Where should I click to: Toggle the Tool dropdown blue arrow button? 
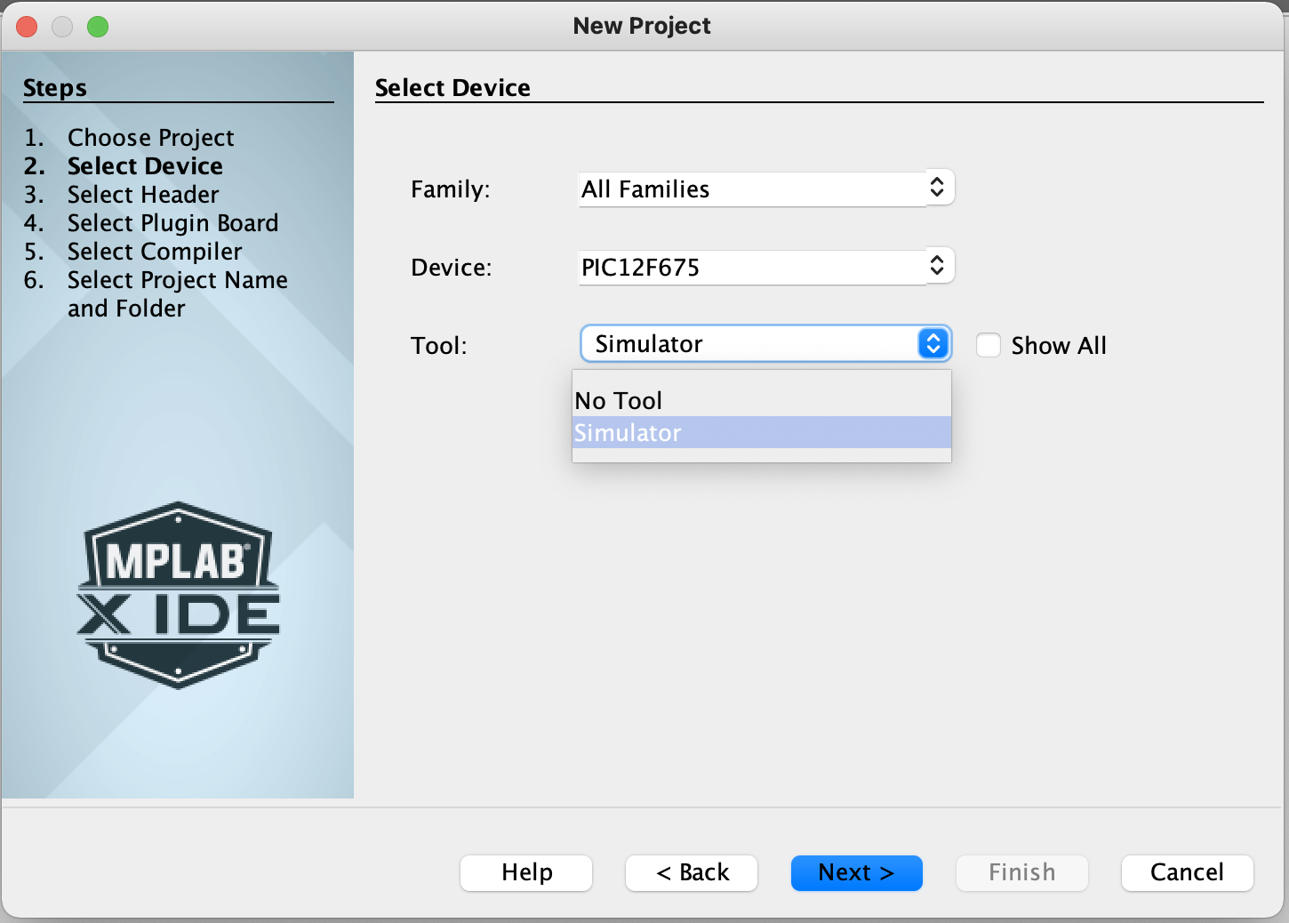(933, 344)
